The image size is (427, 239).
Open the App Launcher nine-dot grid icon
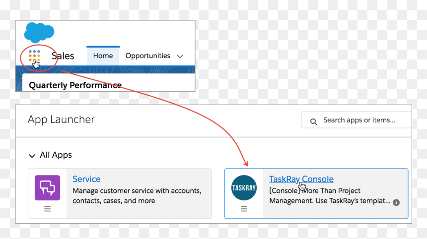point(35,56)
